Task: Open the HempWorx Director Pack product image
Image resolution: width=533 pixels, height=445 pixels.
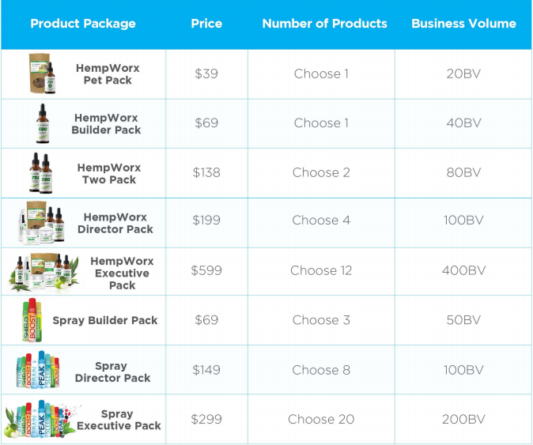Action: pos(41,223)
